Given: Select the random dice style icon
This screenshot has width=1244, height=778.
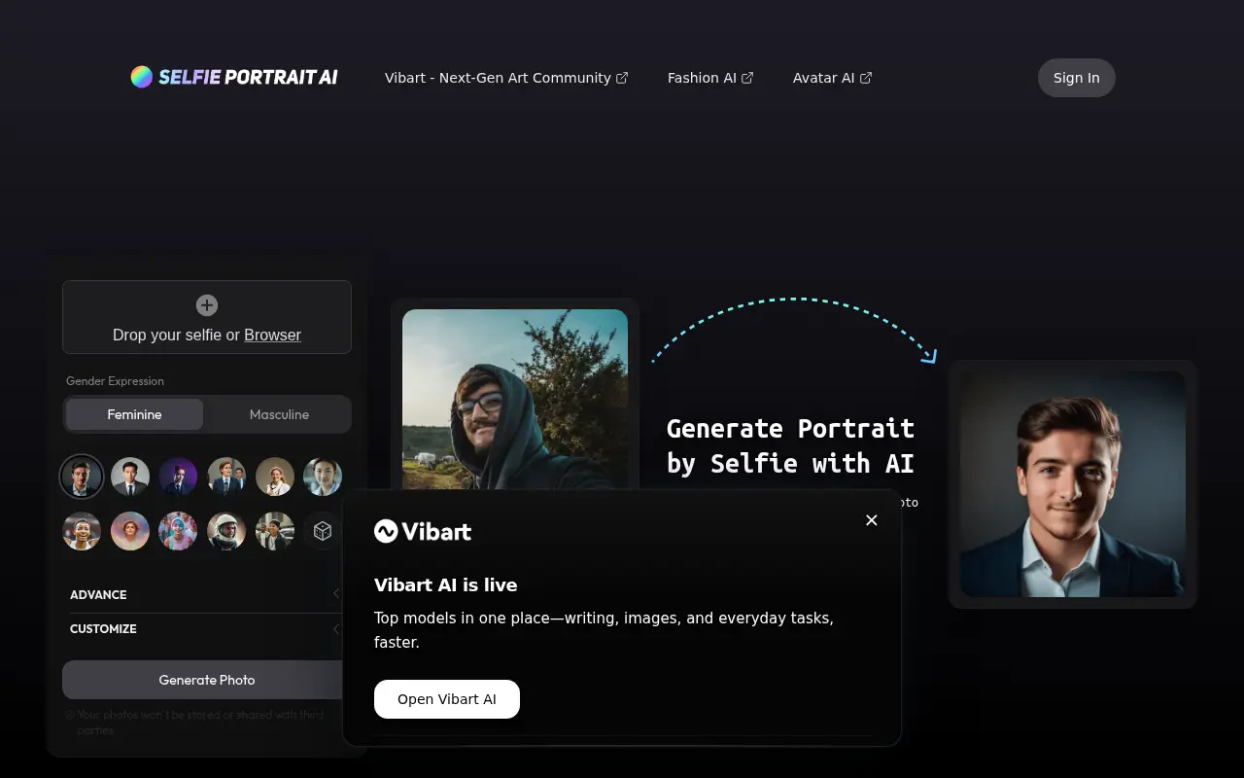Looking at the screenshot, I should 323,531.
